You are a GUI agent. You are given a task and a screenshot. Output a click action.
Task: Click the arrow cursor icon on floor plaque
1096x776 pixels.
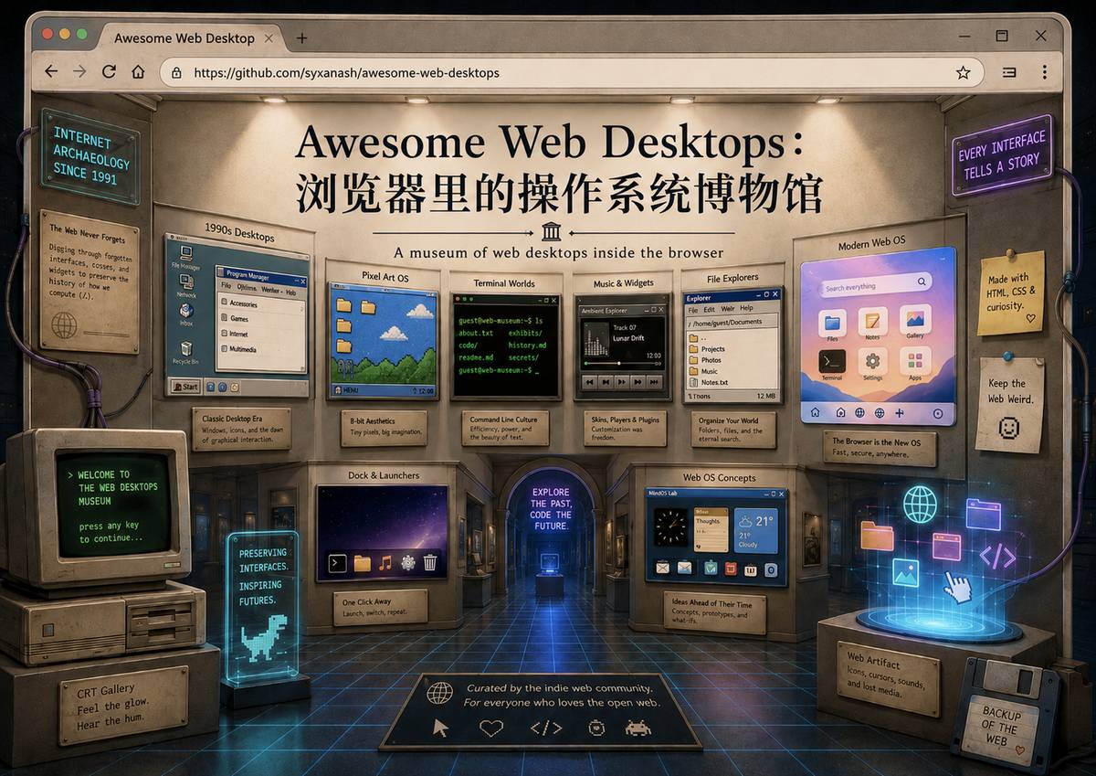click(441, 728)
